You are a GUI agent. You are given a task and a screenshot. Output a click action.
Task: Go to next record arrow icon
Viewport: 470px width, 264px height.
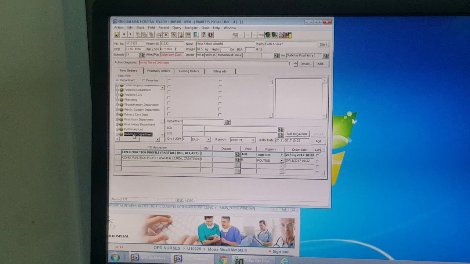(130, 34)
